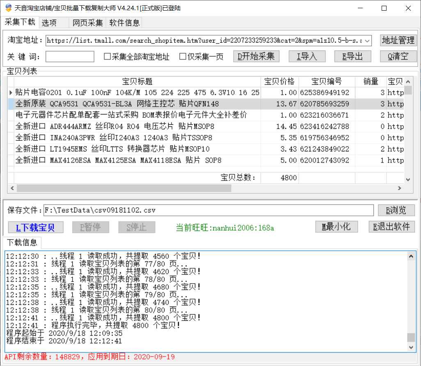The image size is (421, 366).
Task: Expand the 淘宝地址 URL dropdown
Action: tap(367, 41)
